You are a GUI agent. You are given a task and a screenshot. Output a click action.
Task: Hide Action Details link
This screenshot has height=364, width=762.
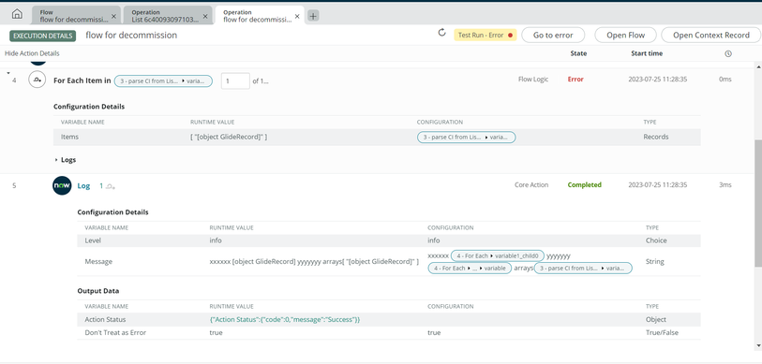click(x=32, y=53)
